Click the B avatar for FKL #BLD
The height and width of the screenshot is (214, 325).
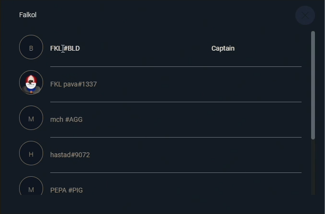tap(31, 48)
